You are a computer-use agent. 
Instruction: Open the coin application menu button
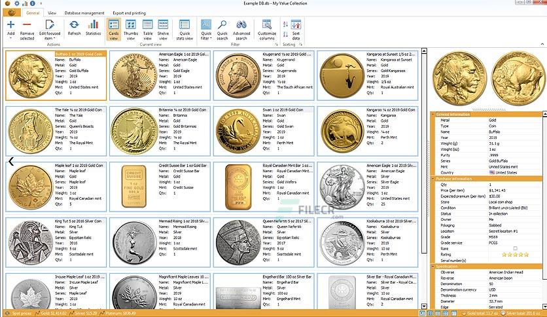12,12
